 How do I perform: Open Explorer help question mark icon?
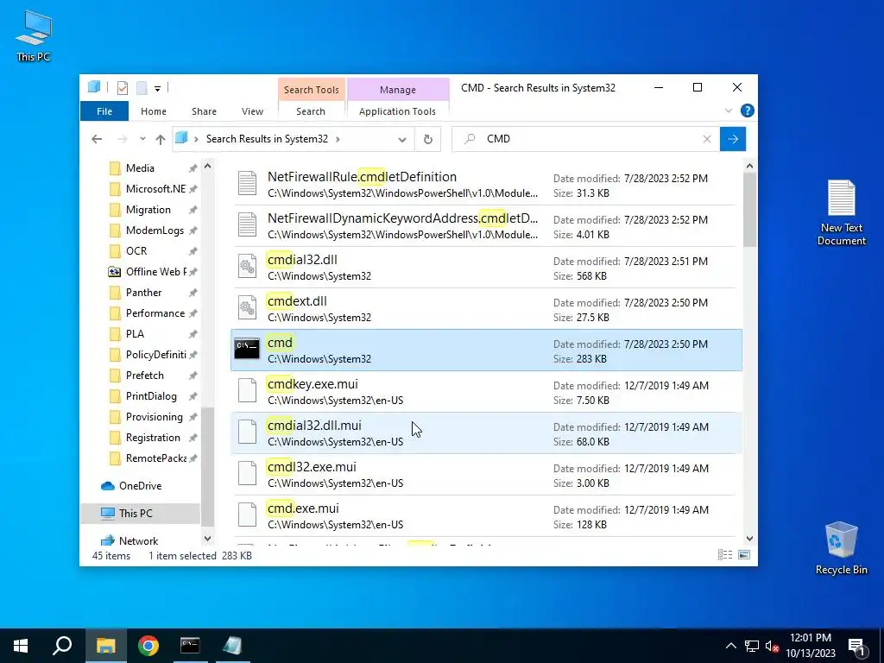(747, 110)
